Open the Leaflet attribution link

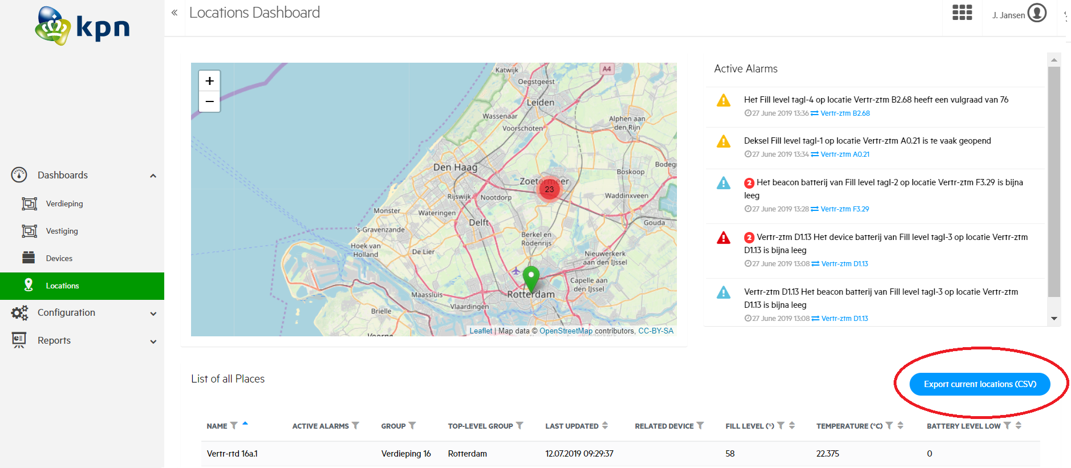pos(481,331)
